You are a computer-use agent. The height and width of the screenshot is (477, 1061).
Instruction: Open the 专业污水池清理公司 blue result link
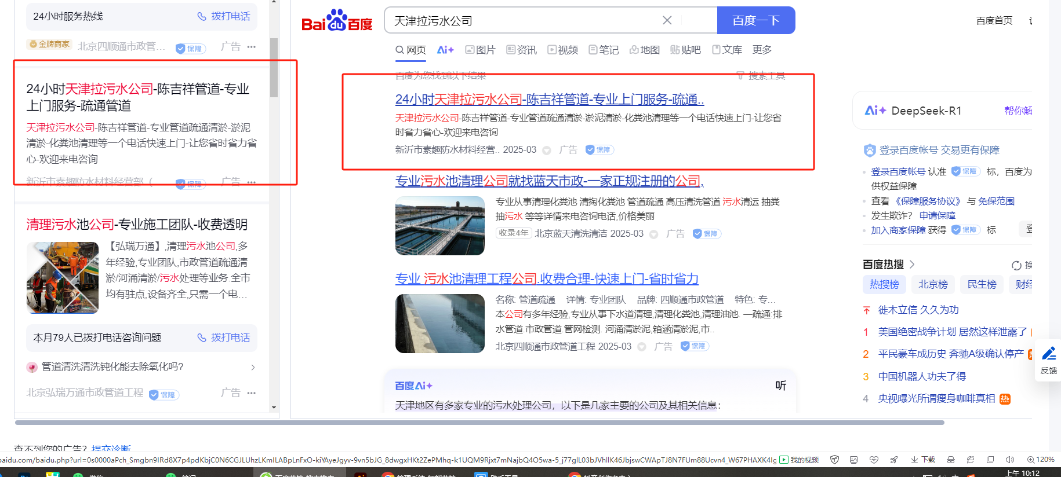point(548,181)
